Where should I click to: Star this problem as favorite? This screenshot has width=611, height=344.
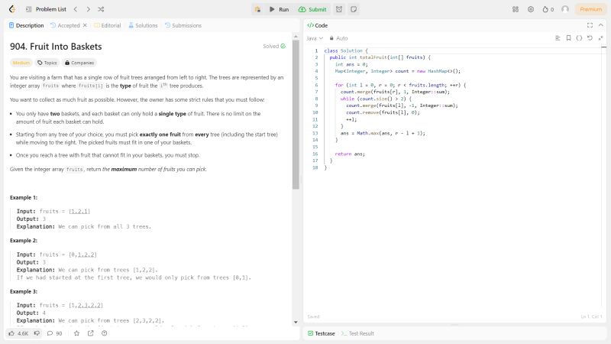76,333
